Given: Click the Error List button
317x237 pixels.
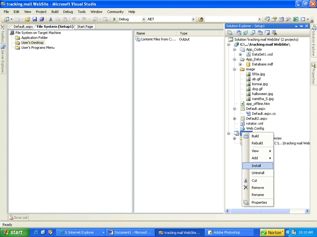Looking at the screenshot, I should pos(19,218).
